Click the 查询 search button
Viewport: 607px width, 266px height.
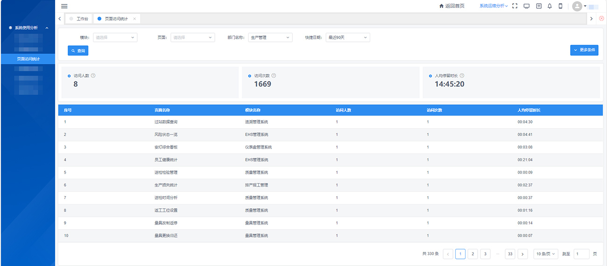click(x=78, y=50)
